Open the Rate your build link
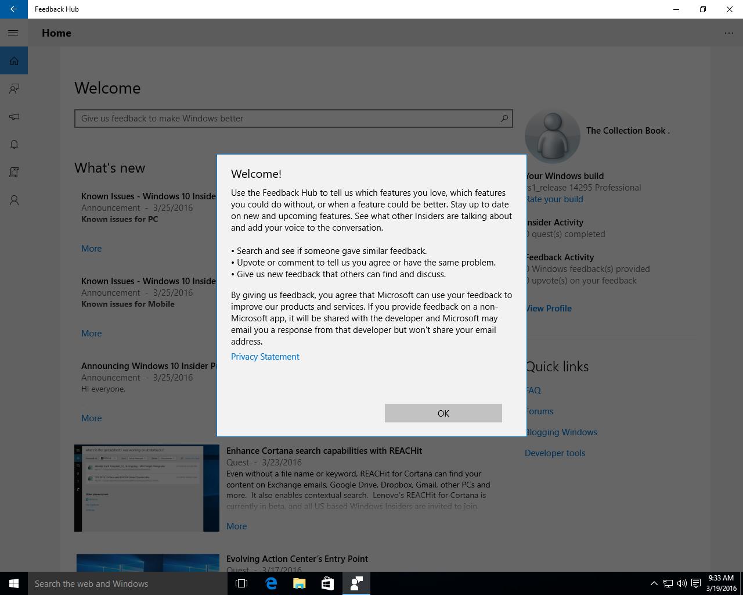This screenshot has height=595, width=743. pos(554,199)
